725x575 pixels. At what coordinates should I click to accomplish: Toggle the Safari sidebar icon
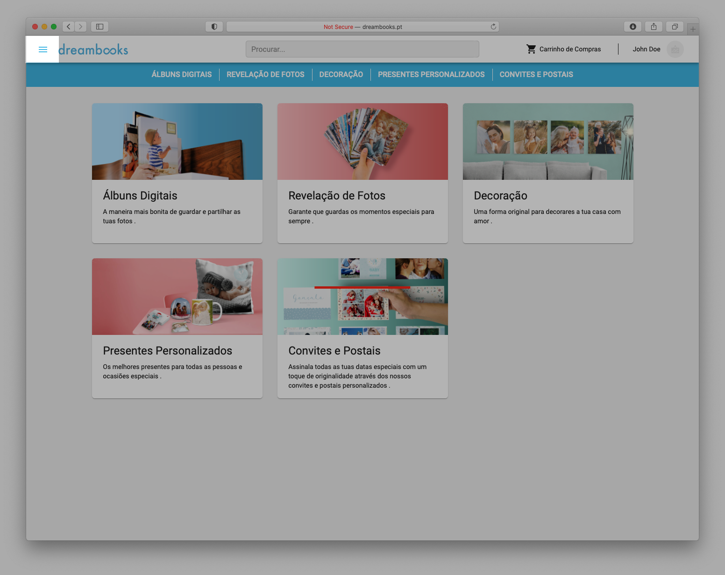[x=100, y=27]
